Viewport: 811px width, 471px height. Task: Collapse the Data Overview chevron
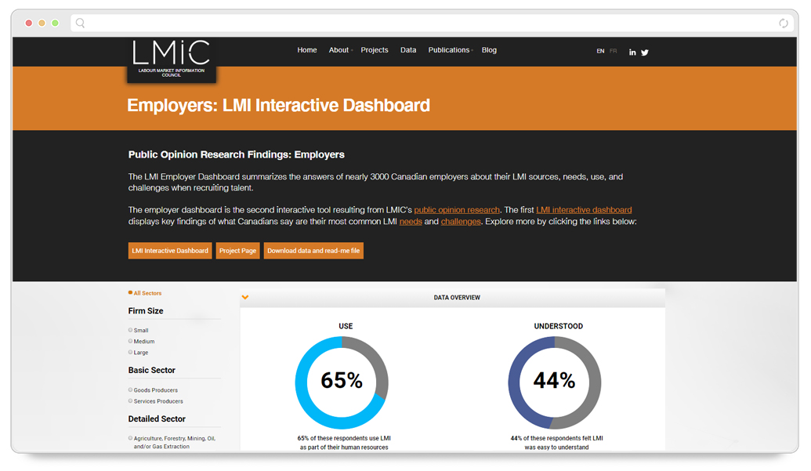(245, 297)
